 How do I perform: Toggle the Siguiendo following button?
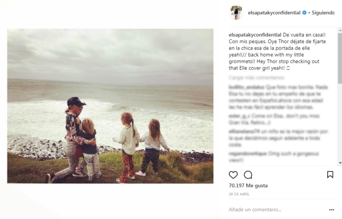click(x=323, y=13)
